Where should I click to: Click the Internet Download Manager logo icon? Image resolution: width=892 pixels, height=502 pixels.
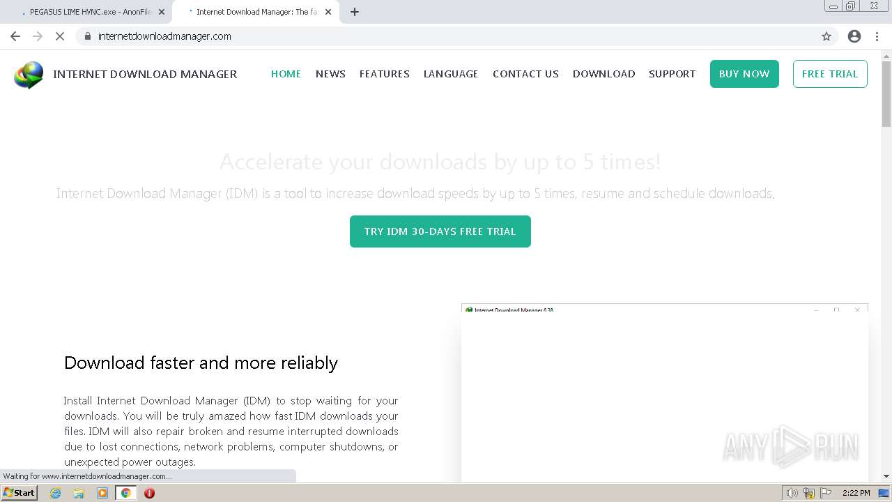click(29, 75)
